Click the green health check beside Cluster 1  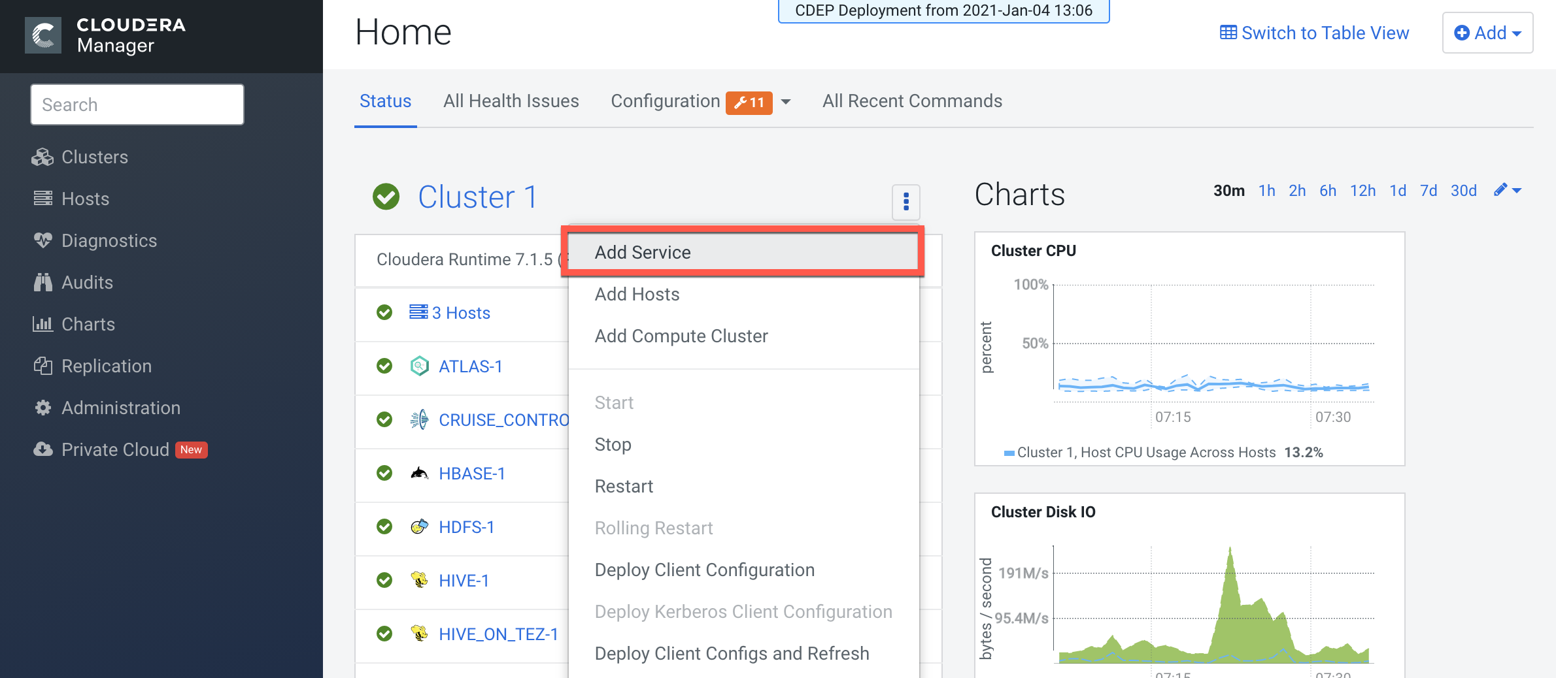[386, 196]
